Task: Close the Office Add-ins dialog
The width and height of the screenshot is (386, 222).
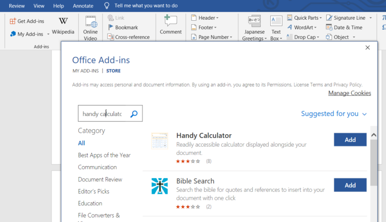Action: [x=368, y=47]
